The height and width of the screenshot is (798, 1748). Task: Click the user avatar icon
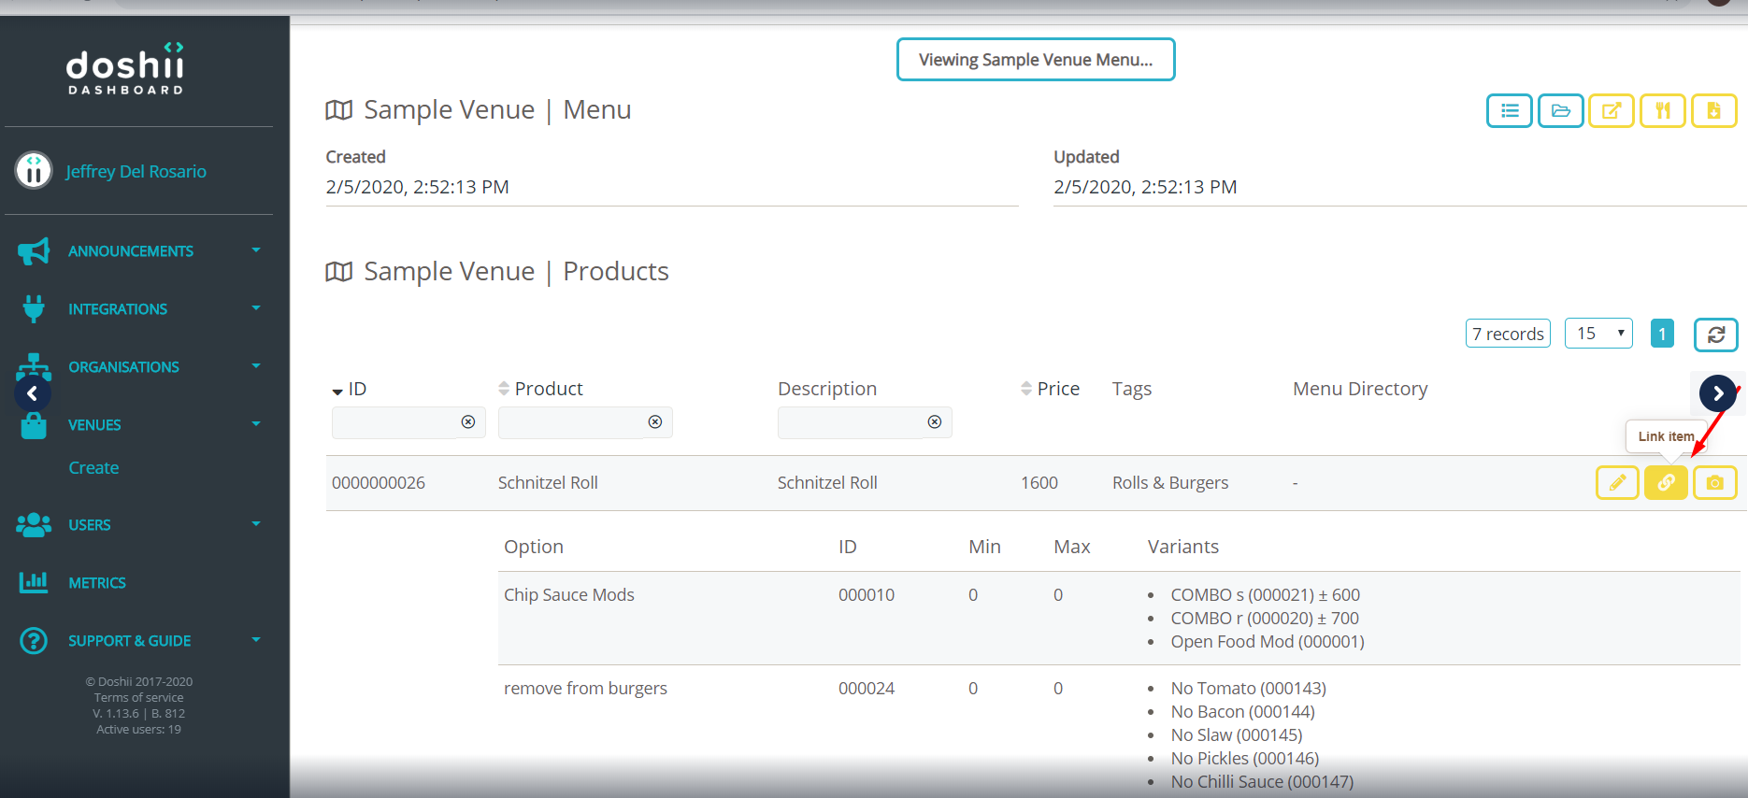[x=34, y=170]
